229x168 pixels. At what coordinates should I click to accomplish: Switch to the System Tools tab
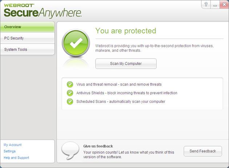tap(27, 49)
